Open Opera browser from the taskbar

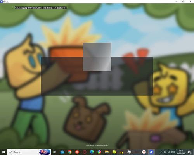click(85, 152)
